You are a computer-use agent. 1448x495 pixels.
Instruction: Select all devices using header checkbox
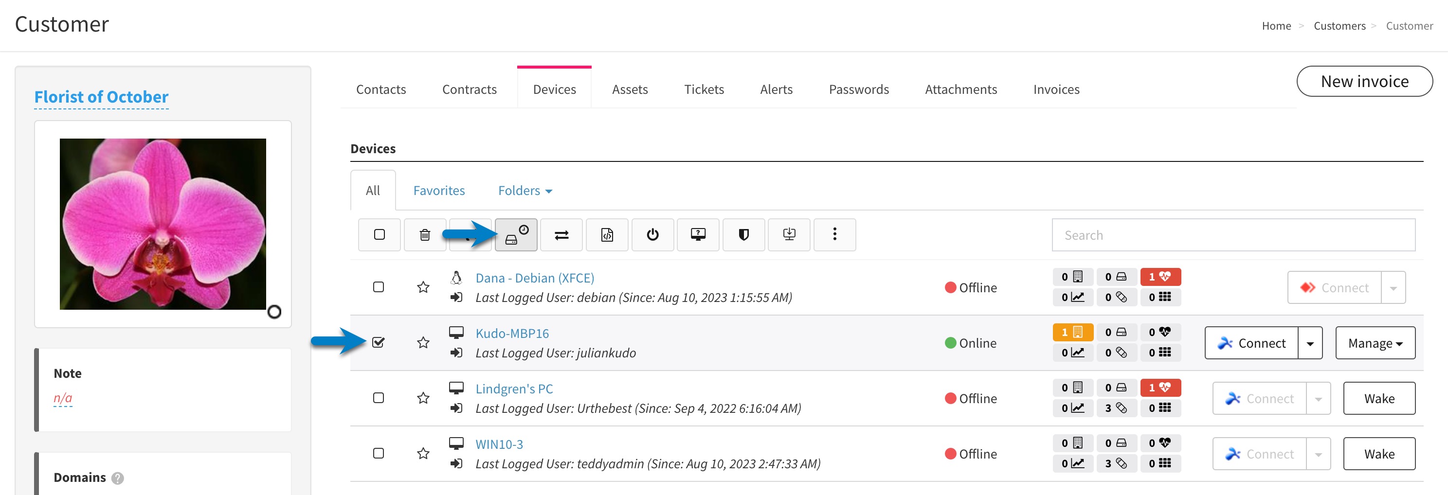coord(379,235)
